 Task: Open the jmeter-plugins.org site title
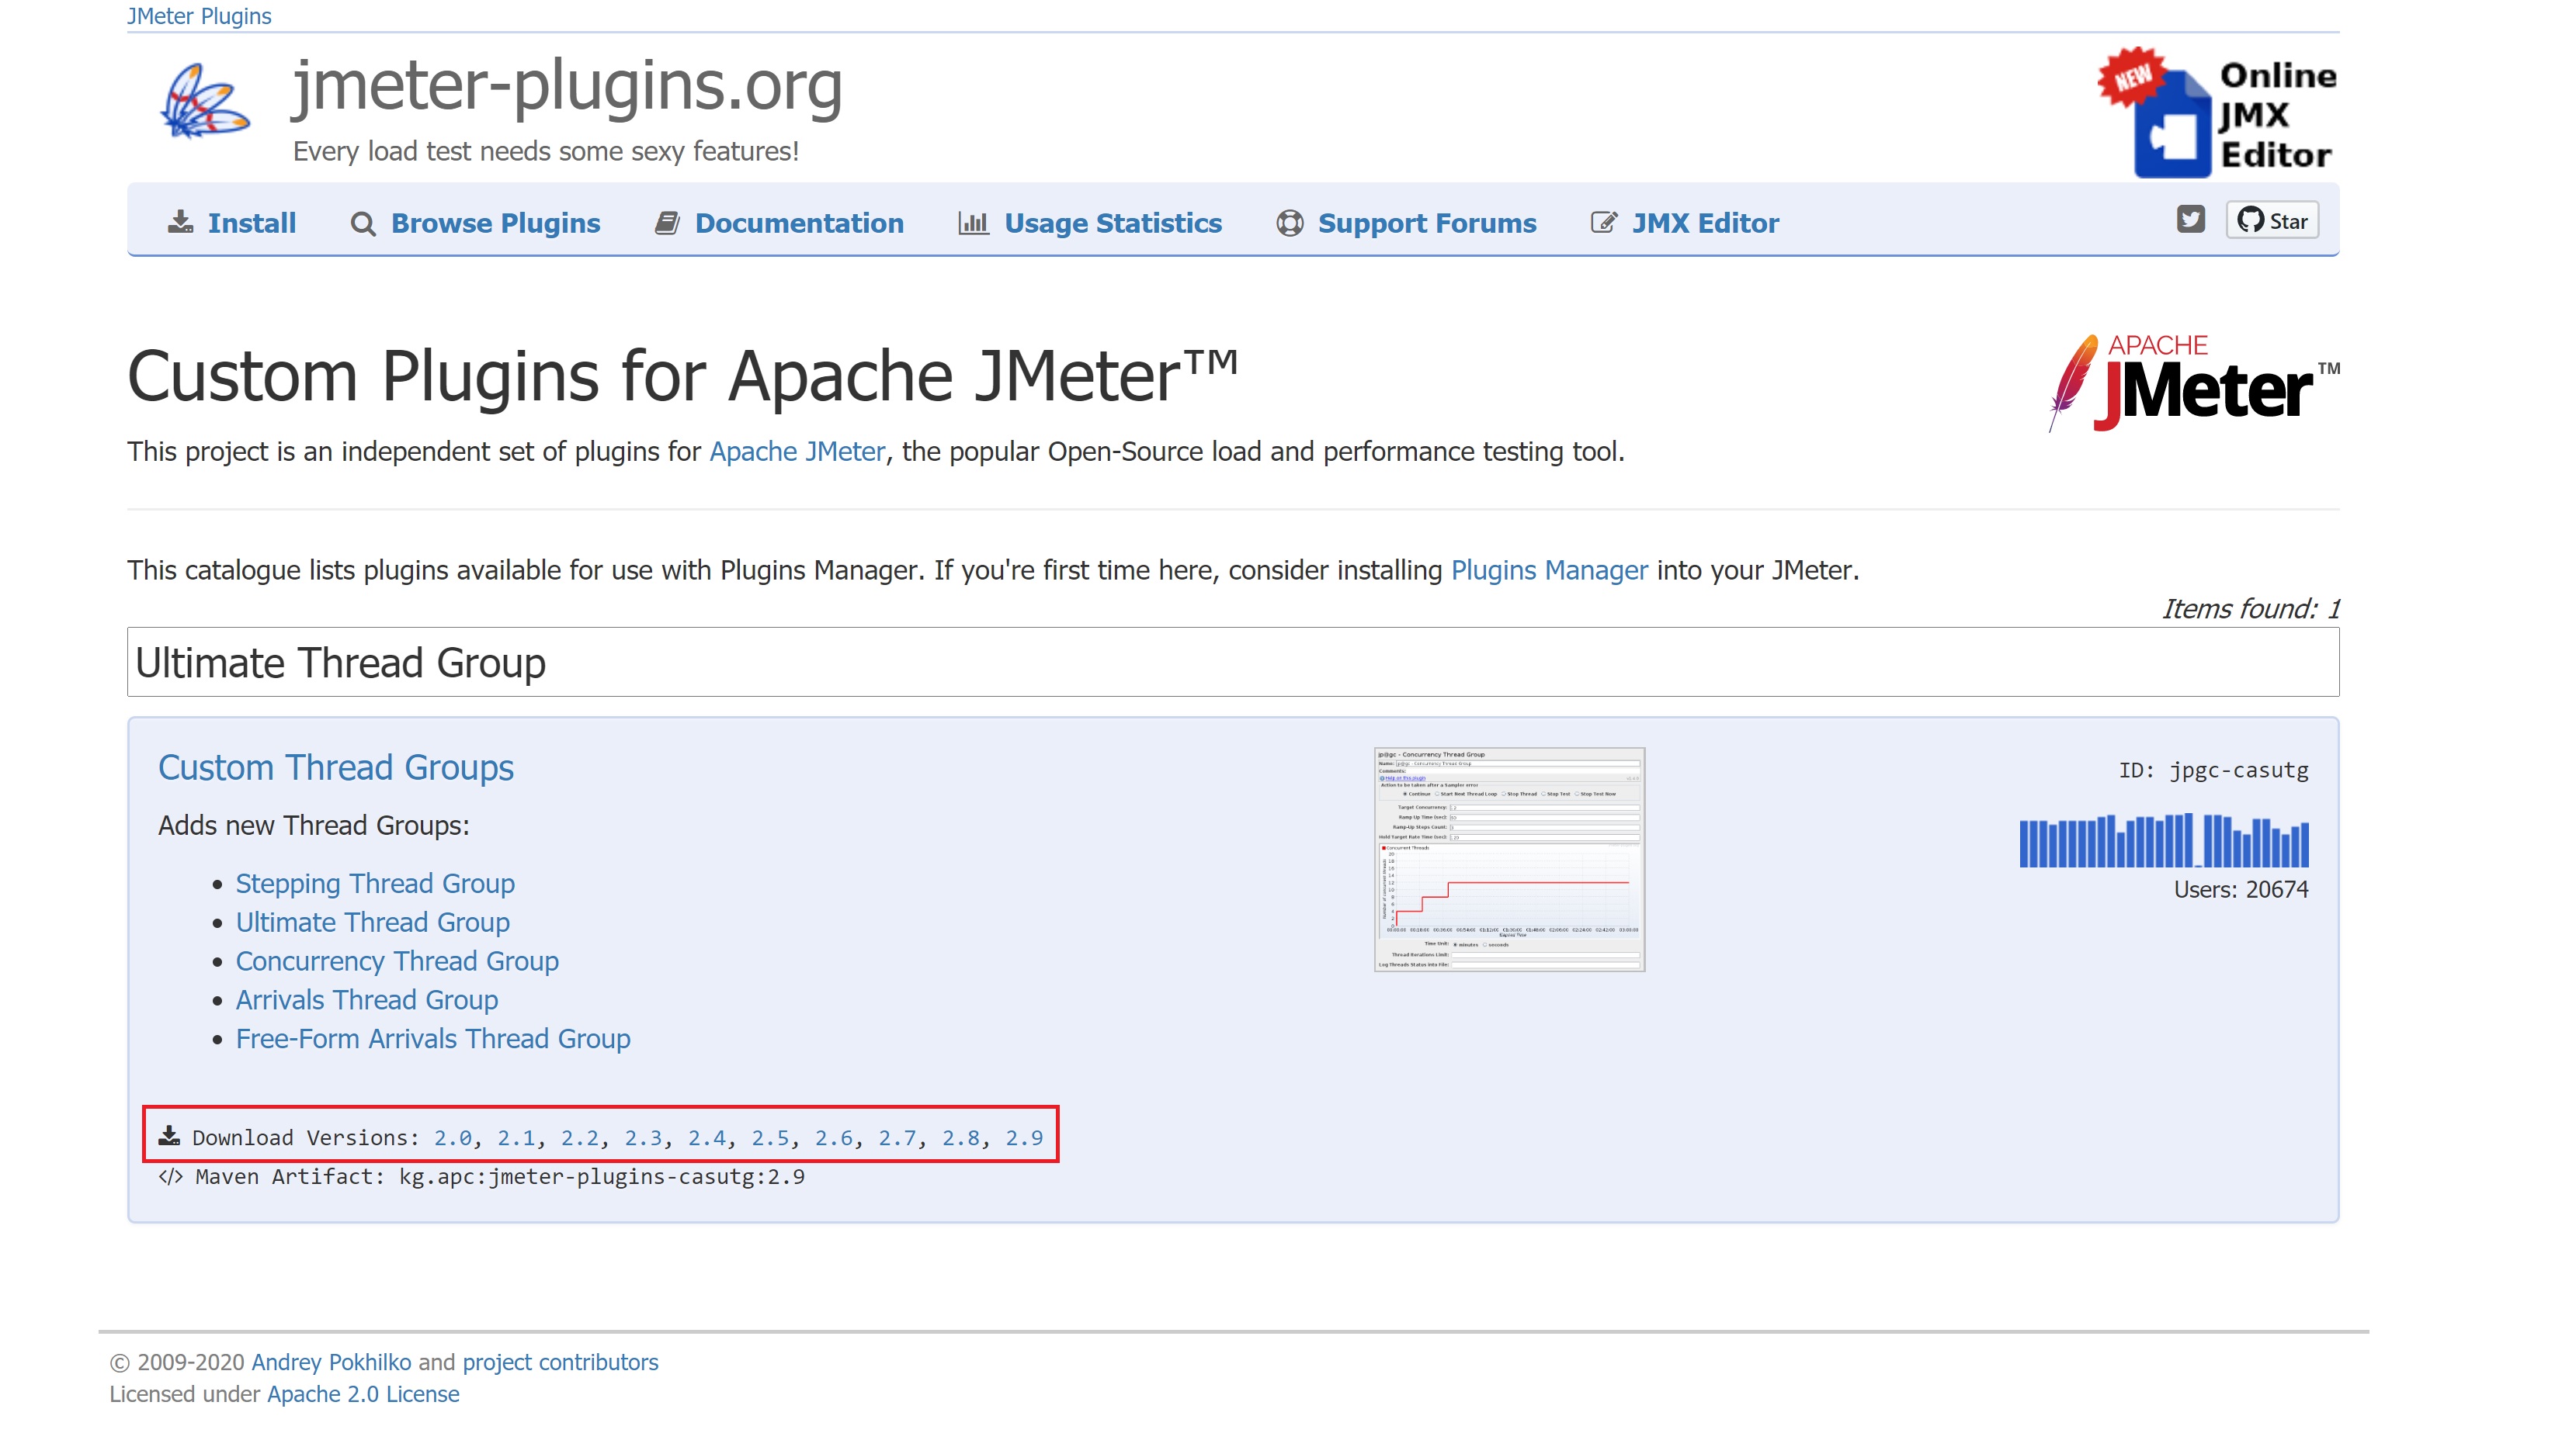pyautogui.click(x=567, y=86)
